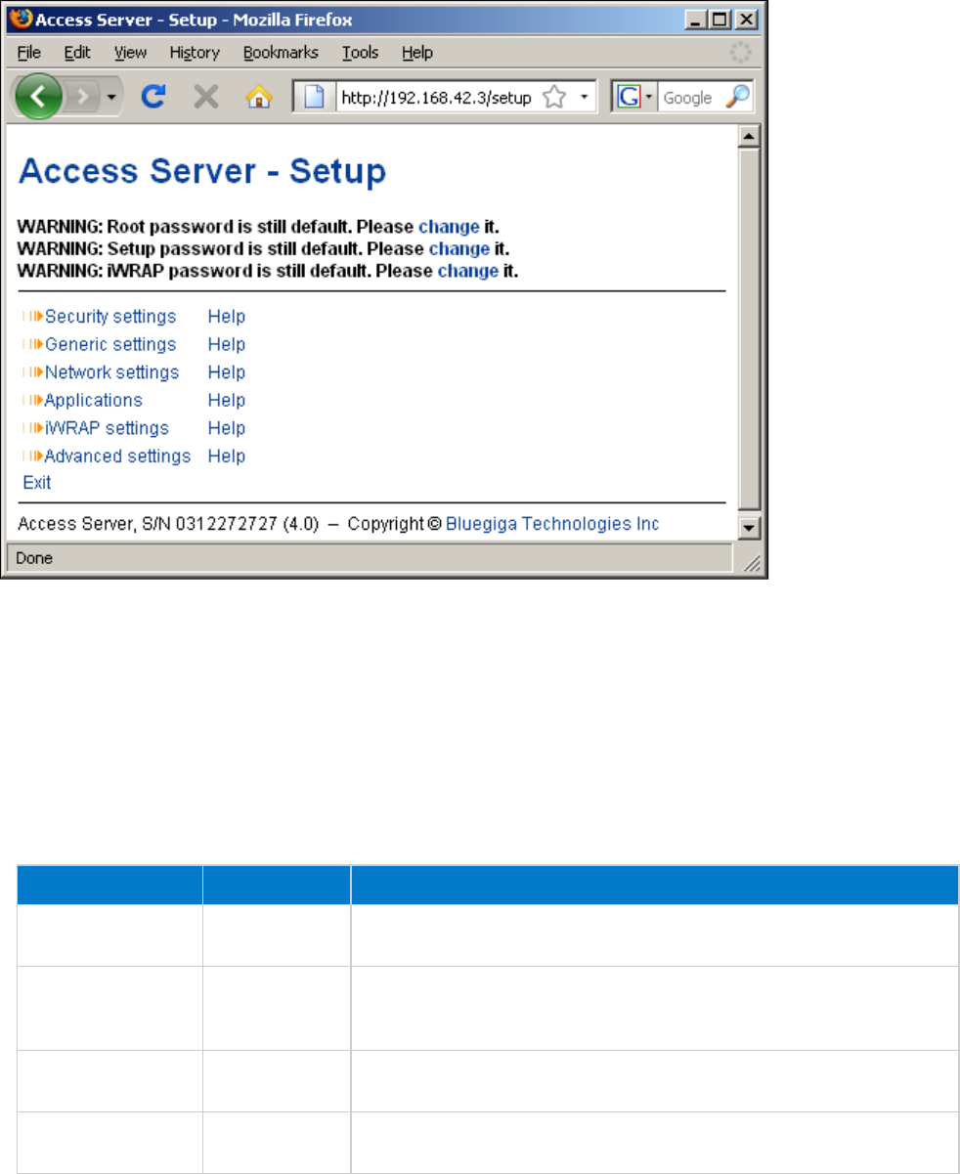This screenshot has width=960, height=1174.
Task: Click the activity throbber icon
Action: [741, 53]
